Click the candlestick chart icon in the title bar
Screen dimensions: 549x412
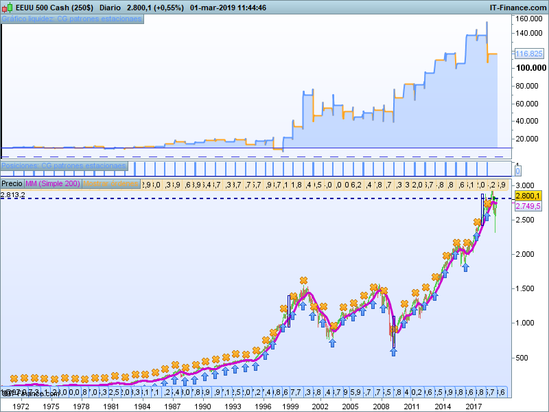(x=7, y=8)
